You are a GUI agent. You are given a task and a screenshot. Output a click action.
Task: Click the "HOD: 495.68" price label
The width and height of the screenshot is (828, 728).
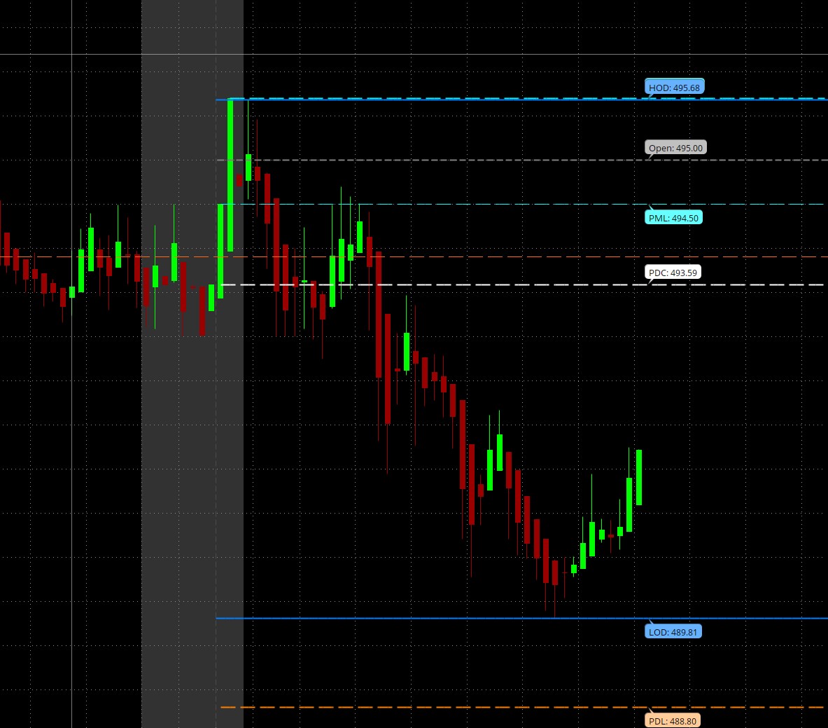(x=674, y=87)
